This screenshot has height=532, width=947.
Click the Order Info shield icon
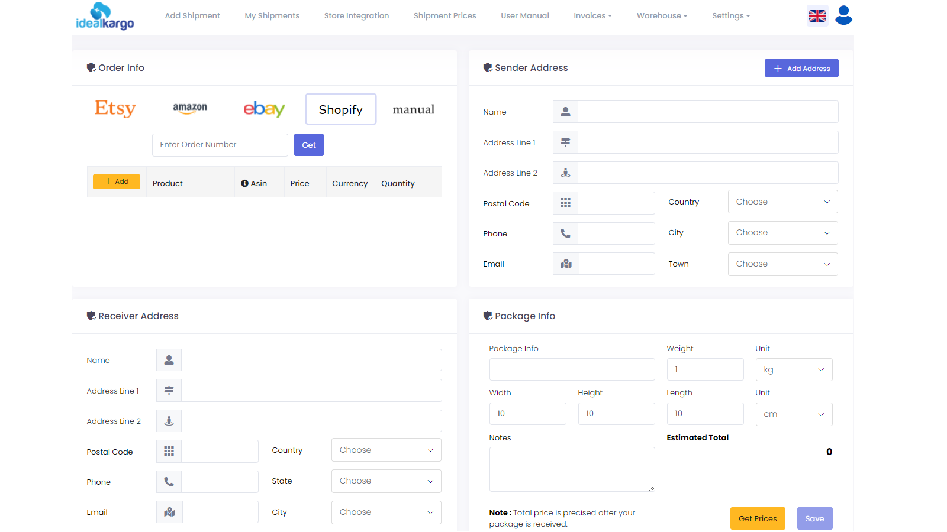91,67
